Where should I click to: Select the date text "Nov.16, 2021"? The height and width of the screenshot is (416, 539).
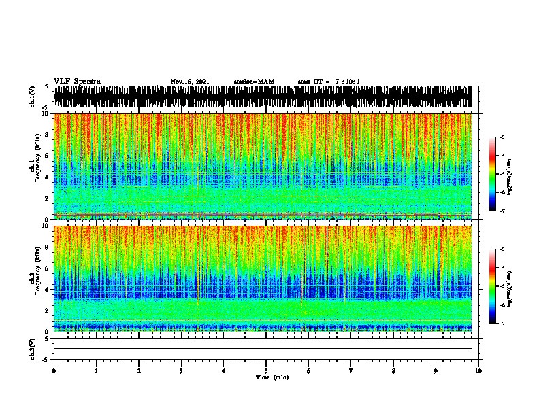[190, 82]
